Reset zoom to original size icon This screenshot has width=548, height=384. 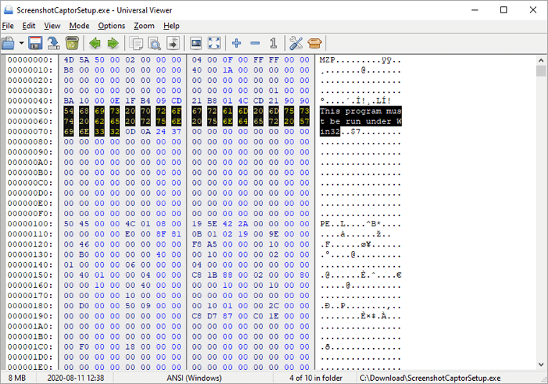pyautogui.click(x=273, y=43)
